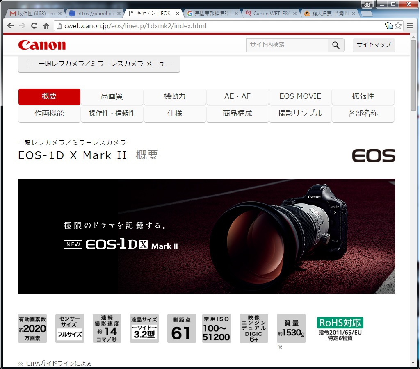
Task: Select the 概要 navigation tab
Action: coord(49,96)
